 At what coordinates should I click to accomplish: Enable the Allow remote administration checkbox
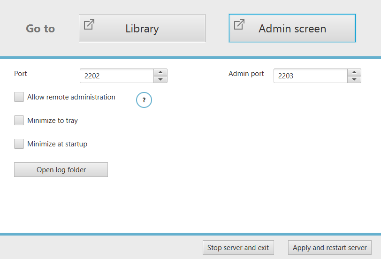[19, 97]
